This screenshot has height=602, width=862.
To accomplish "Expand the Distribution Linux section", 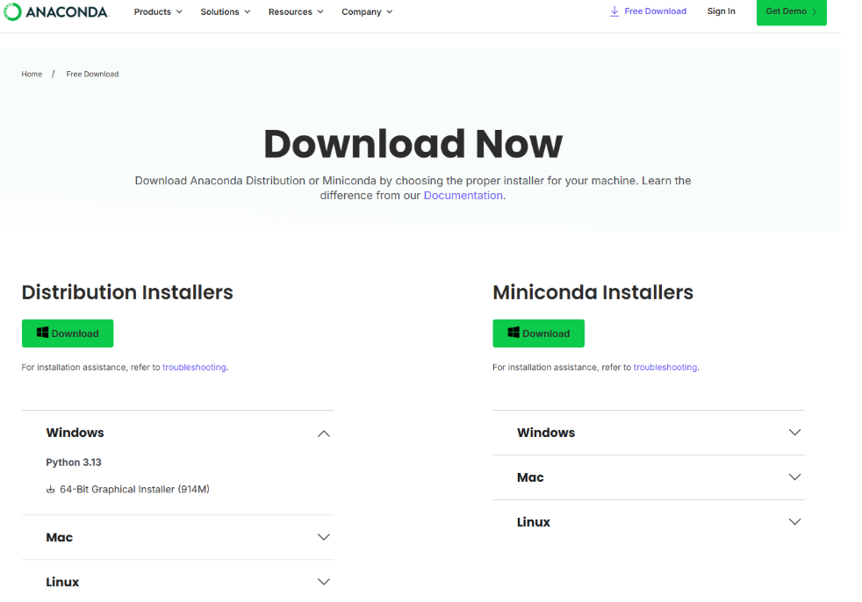I will [177, 582].
